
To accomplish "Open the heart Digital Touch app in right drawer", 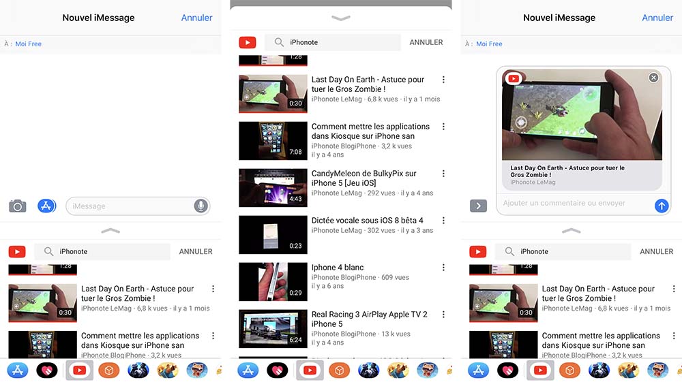I will (508, 370).
